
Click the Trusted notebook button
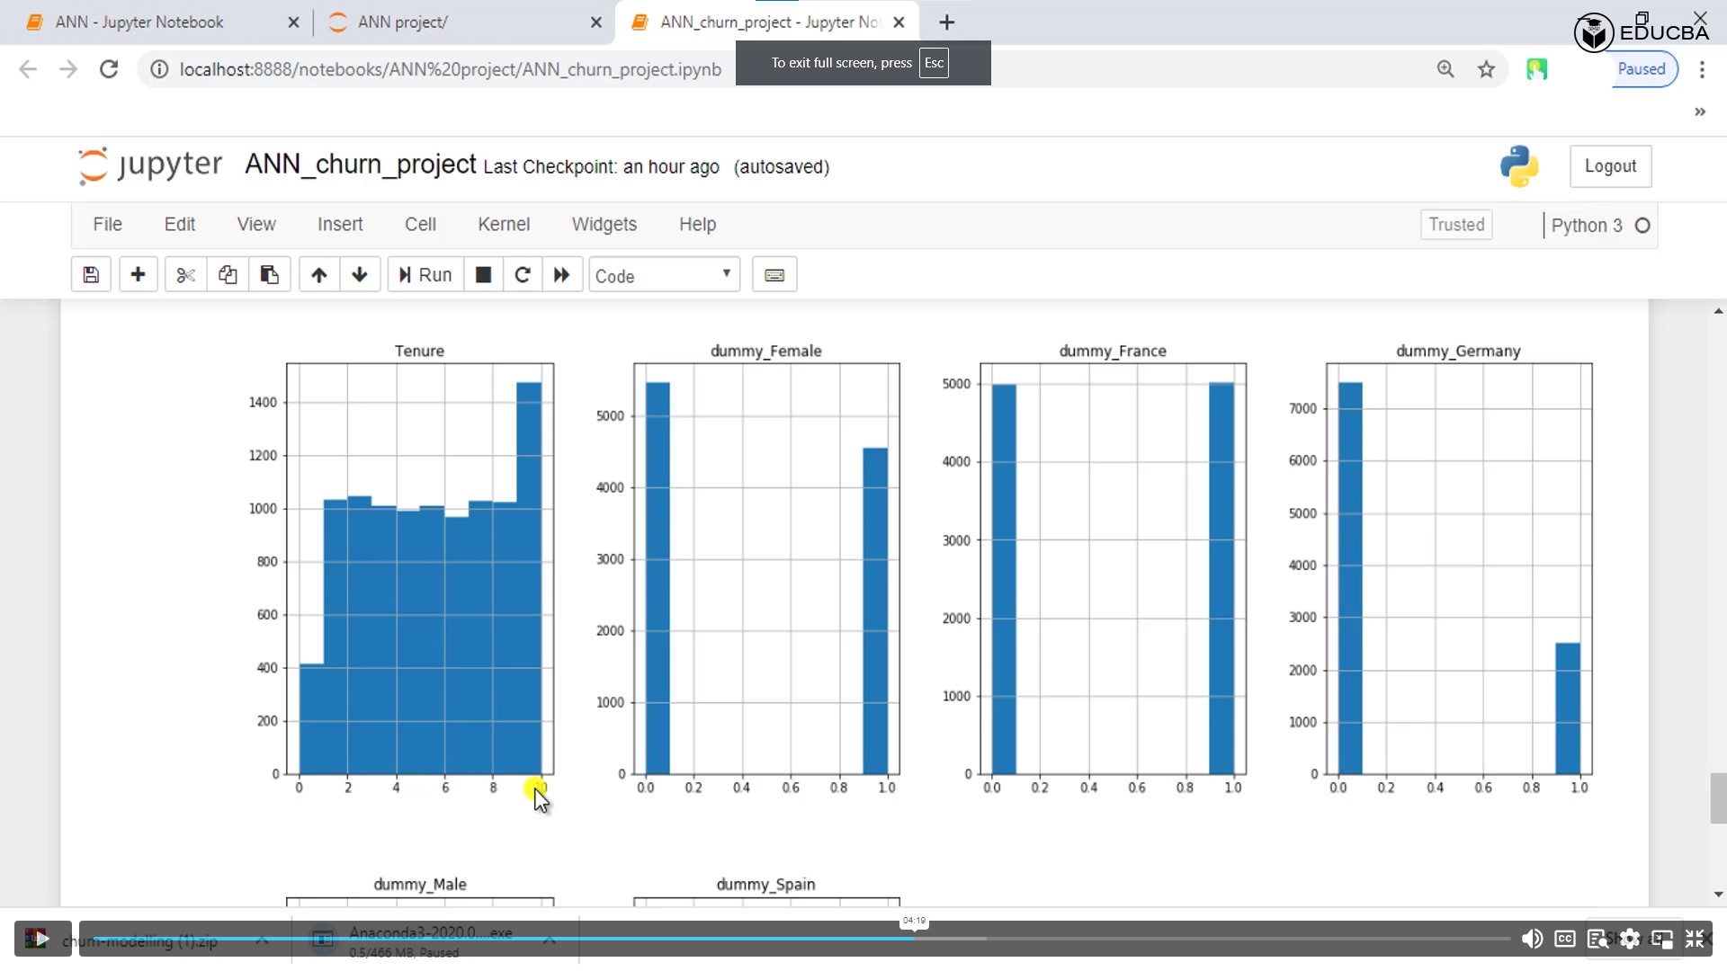[x=1456, y=224]
